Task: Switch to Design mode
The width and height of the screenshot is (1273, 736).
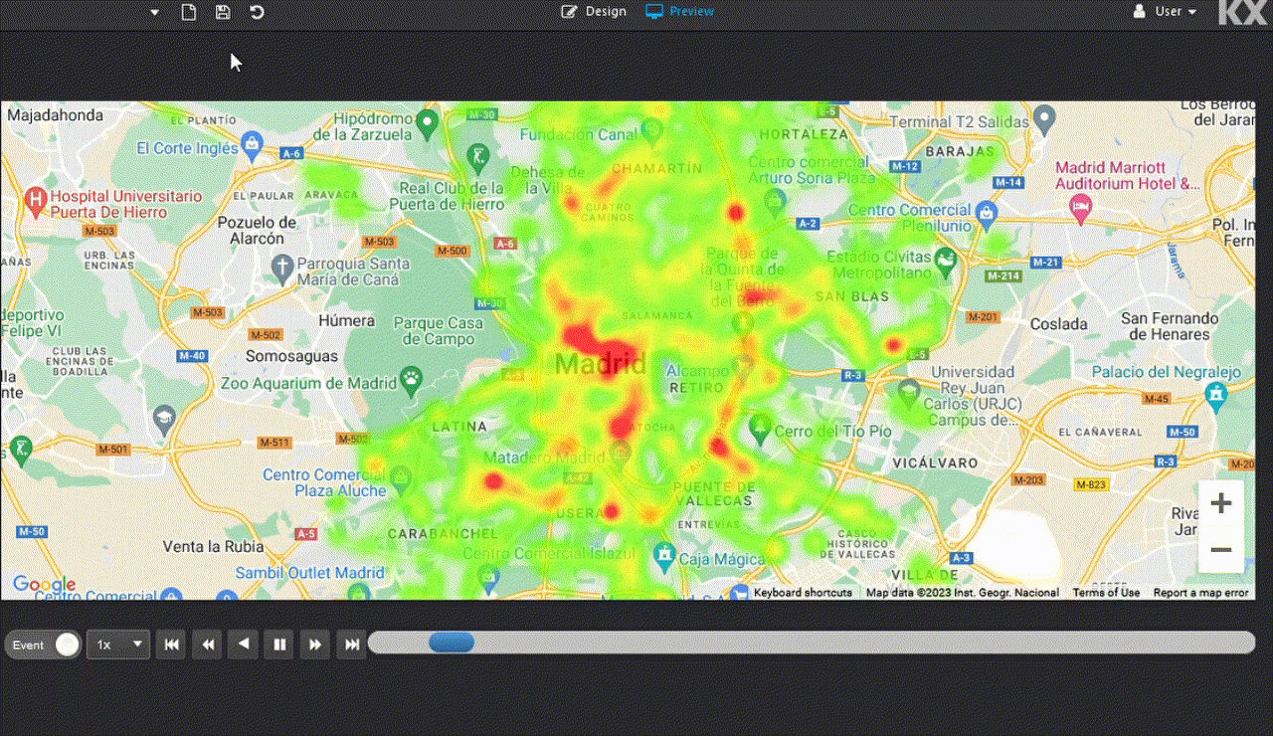Action: [x=594, y=12]
